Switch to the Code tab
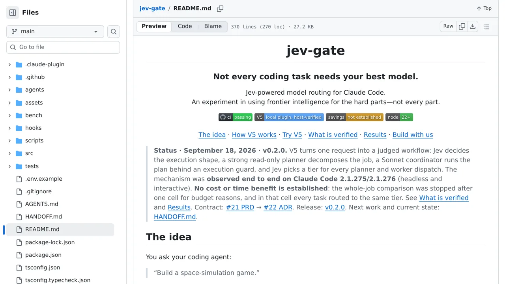505x284 pixels. [185, 26]
